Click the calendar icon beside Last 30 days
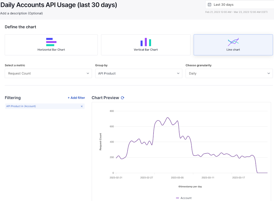This screenshot has width=274, height=201. tap(210, 5)
